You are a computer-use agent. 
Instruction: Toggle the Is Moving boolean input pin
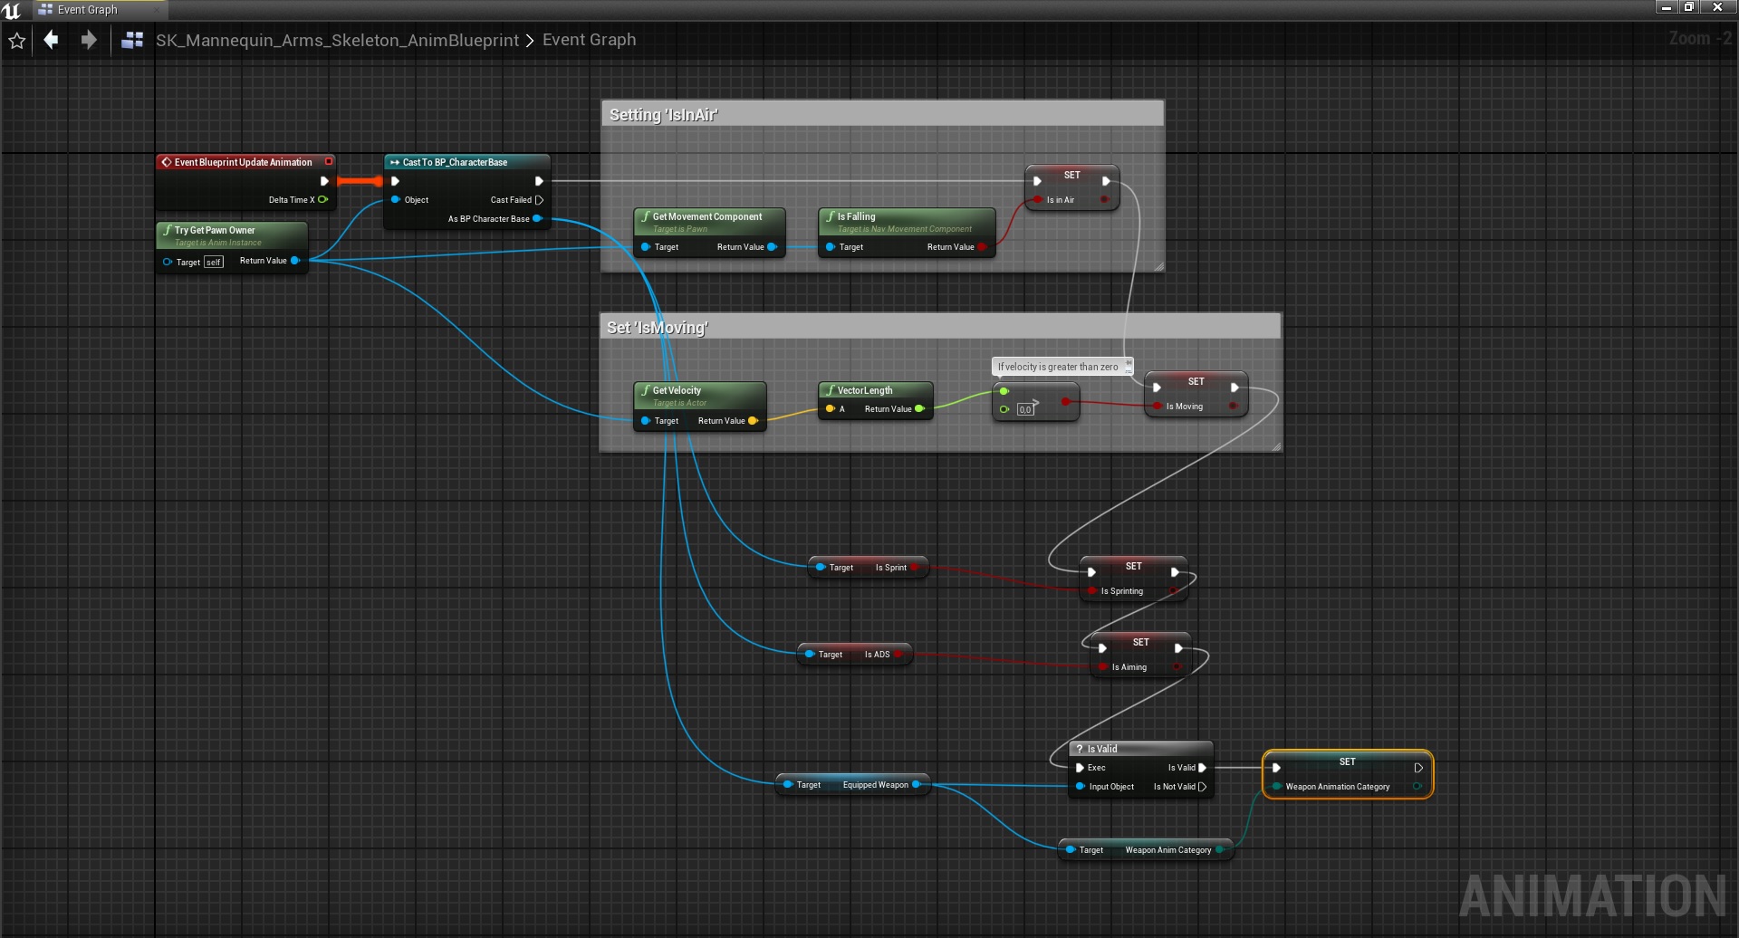tap(1157, 407)
